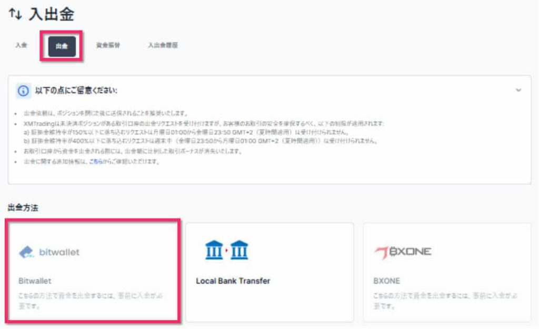The image size is (539, 329).
Task: Collapse the notice box using the right chevron
Action: tap(517, 89)
